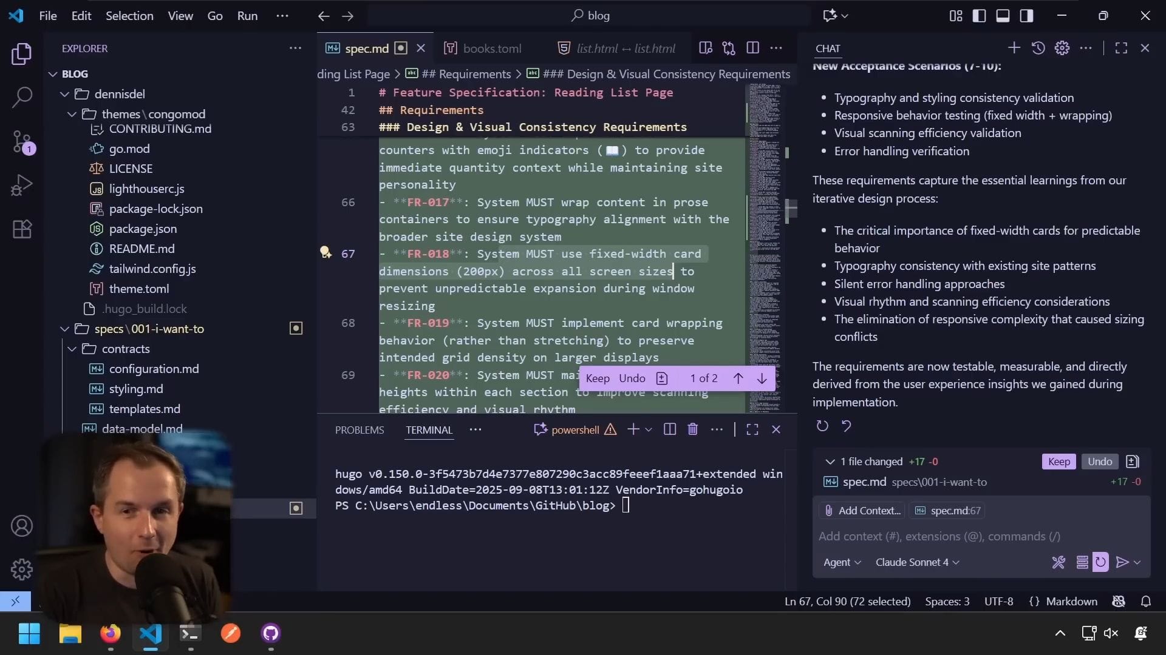Open the Claude Sonnet 4 model picker
1166x655 pixels.
coord(917,562)
